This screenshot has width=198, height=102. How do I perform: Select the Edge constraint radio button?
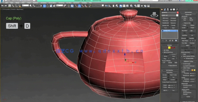click(189, 18)
